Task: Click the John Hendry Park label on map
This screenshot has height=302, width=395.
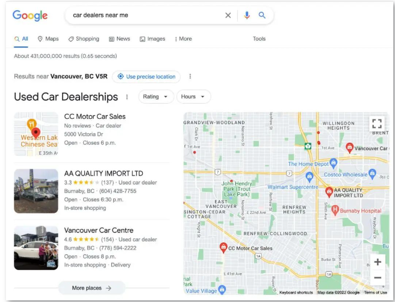Action: [x=237, y=189]
